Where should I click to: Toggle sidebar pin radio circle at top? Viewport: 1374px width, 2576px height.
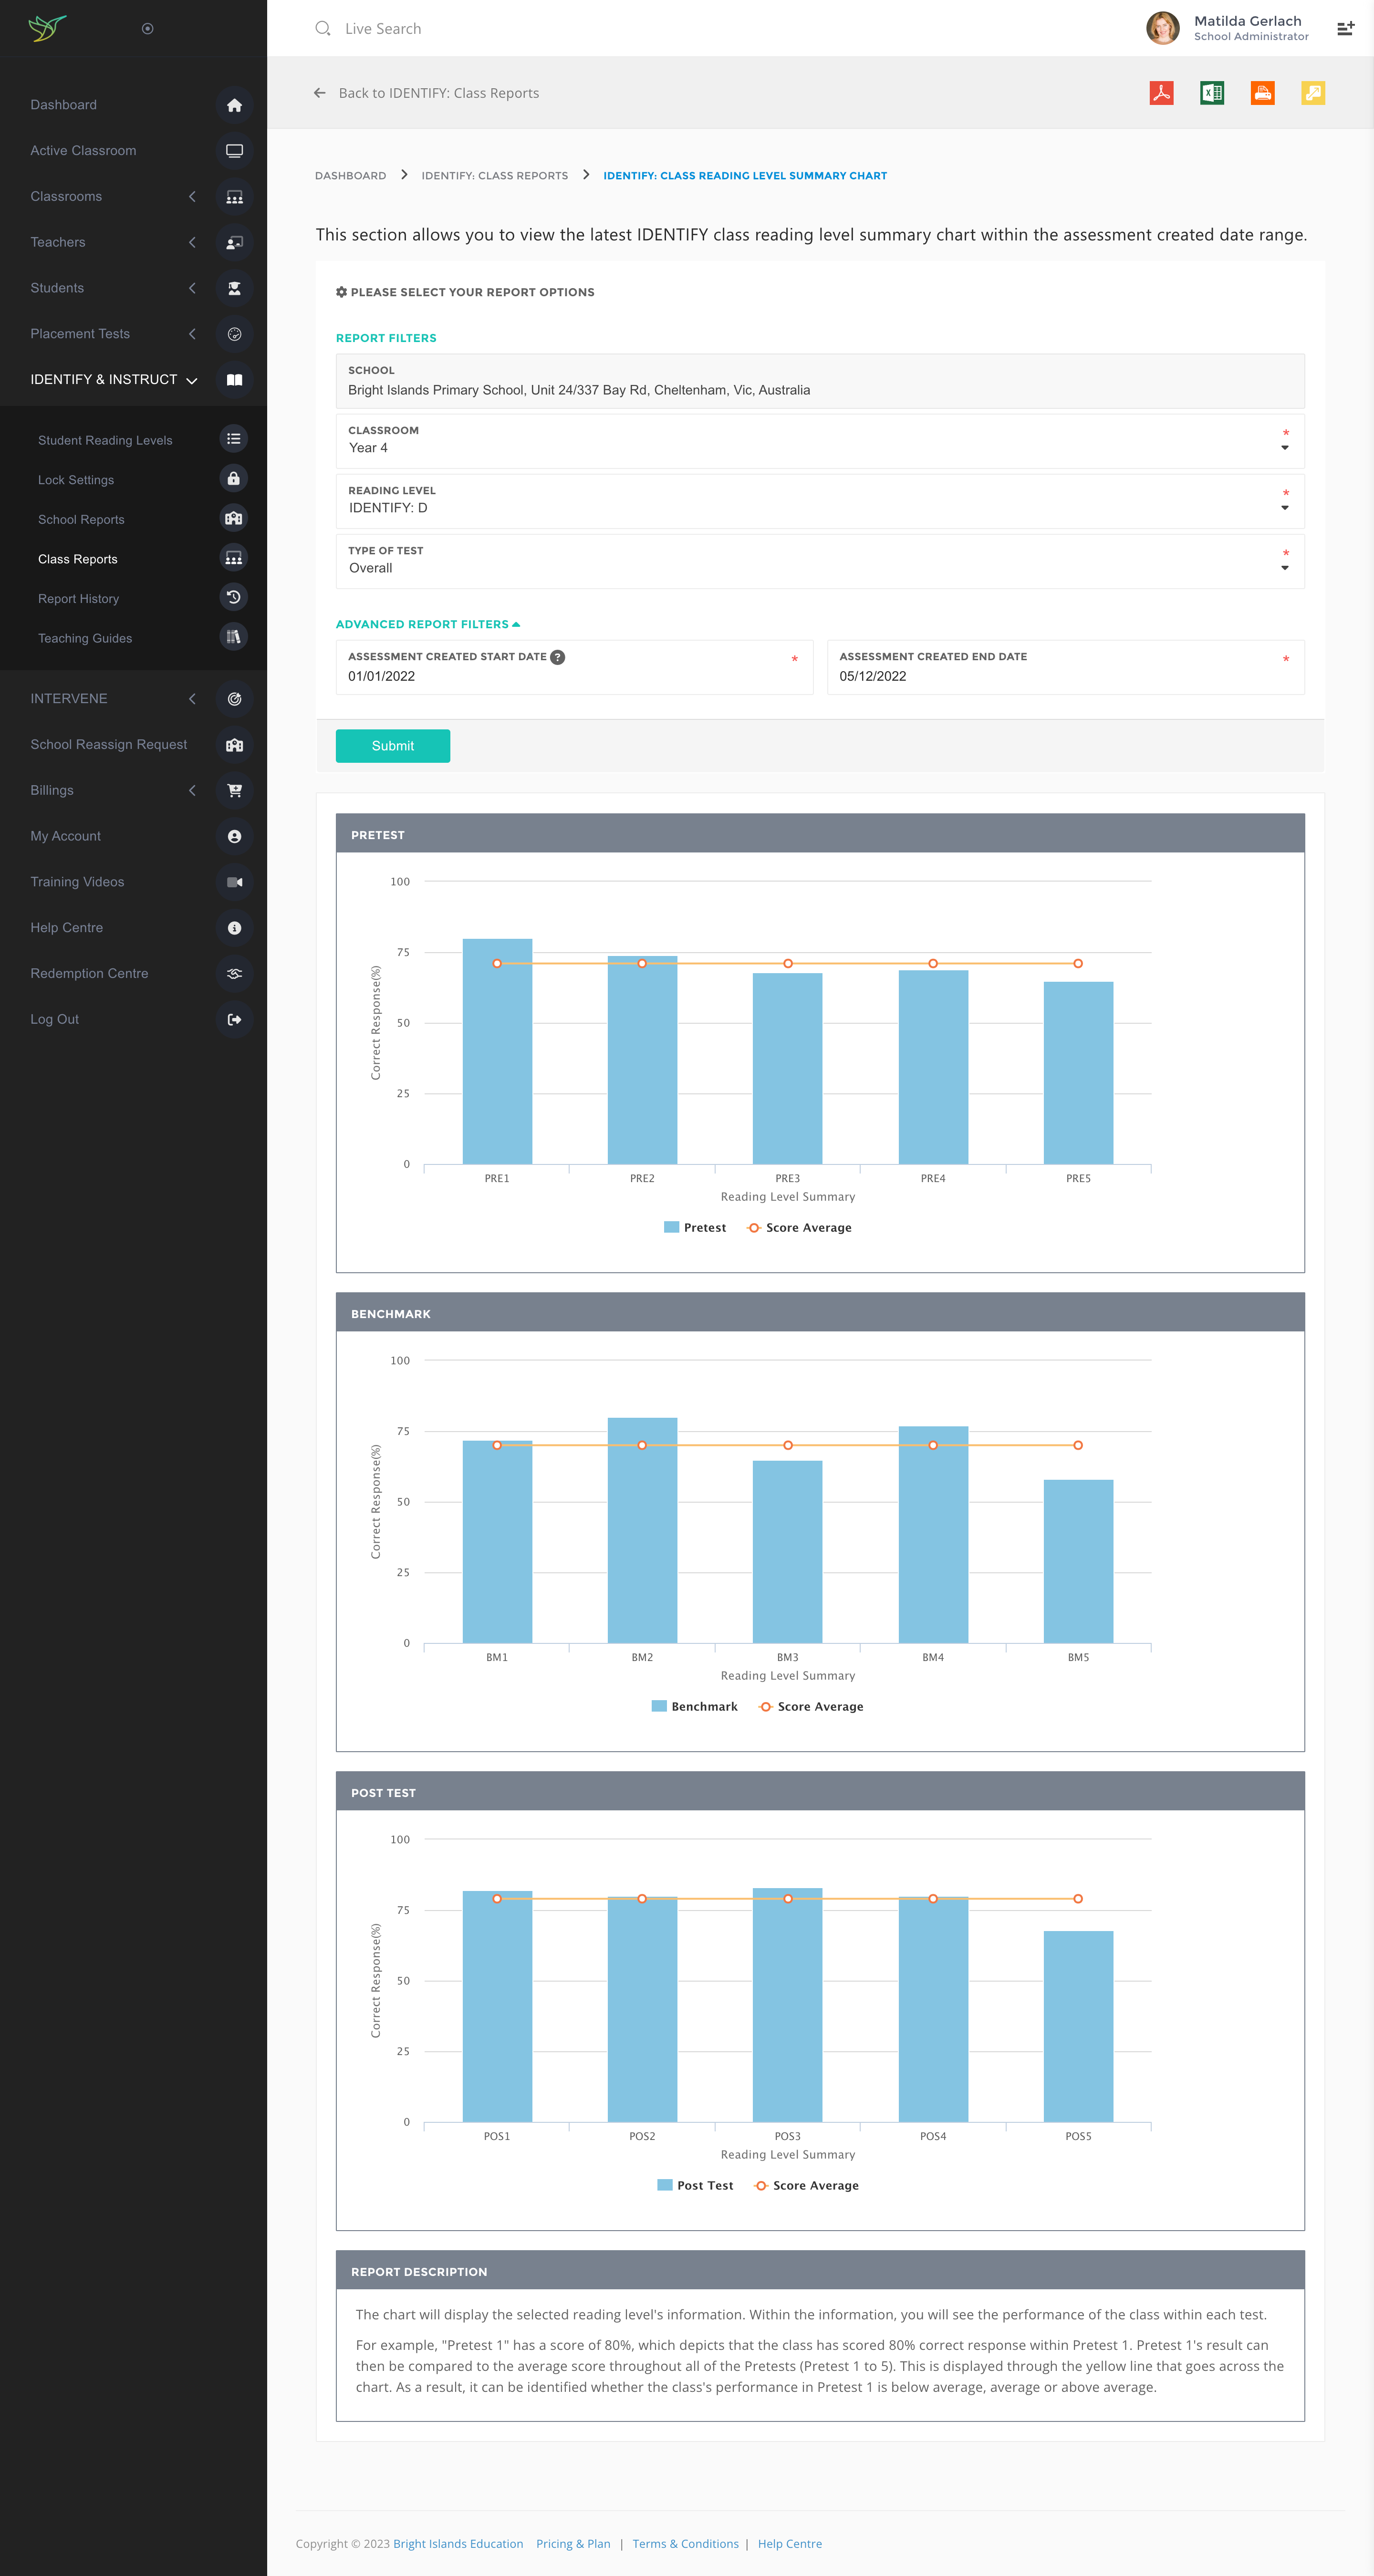tap(148, 29)
